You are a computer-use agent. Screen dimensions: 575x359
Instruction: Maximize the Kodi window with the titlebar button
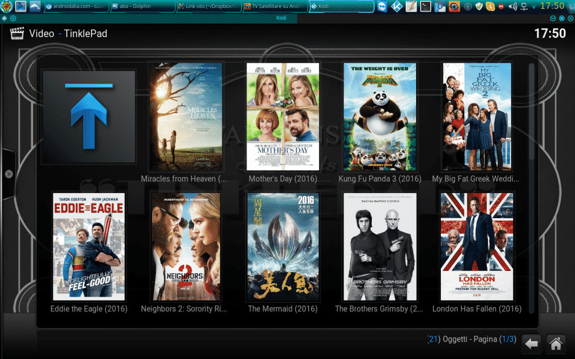(x=562, y=18)
